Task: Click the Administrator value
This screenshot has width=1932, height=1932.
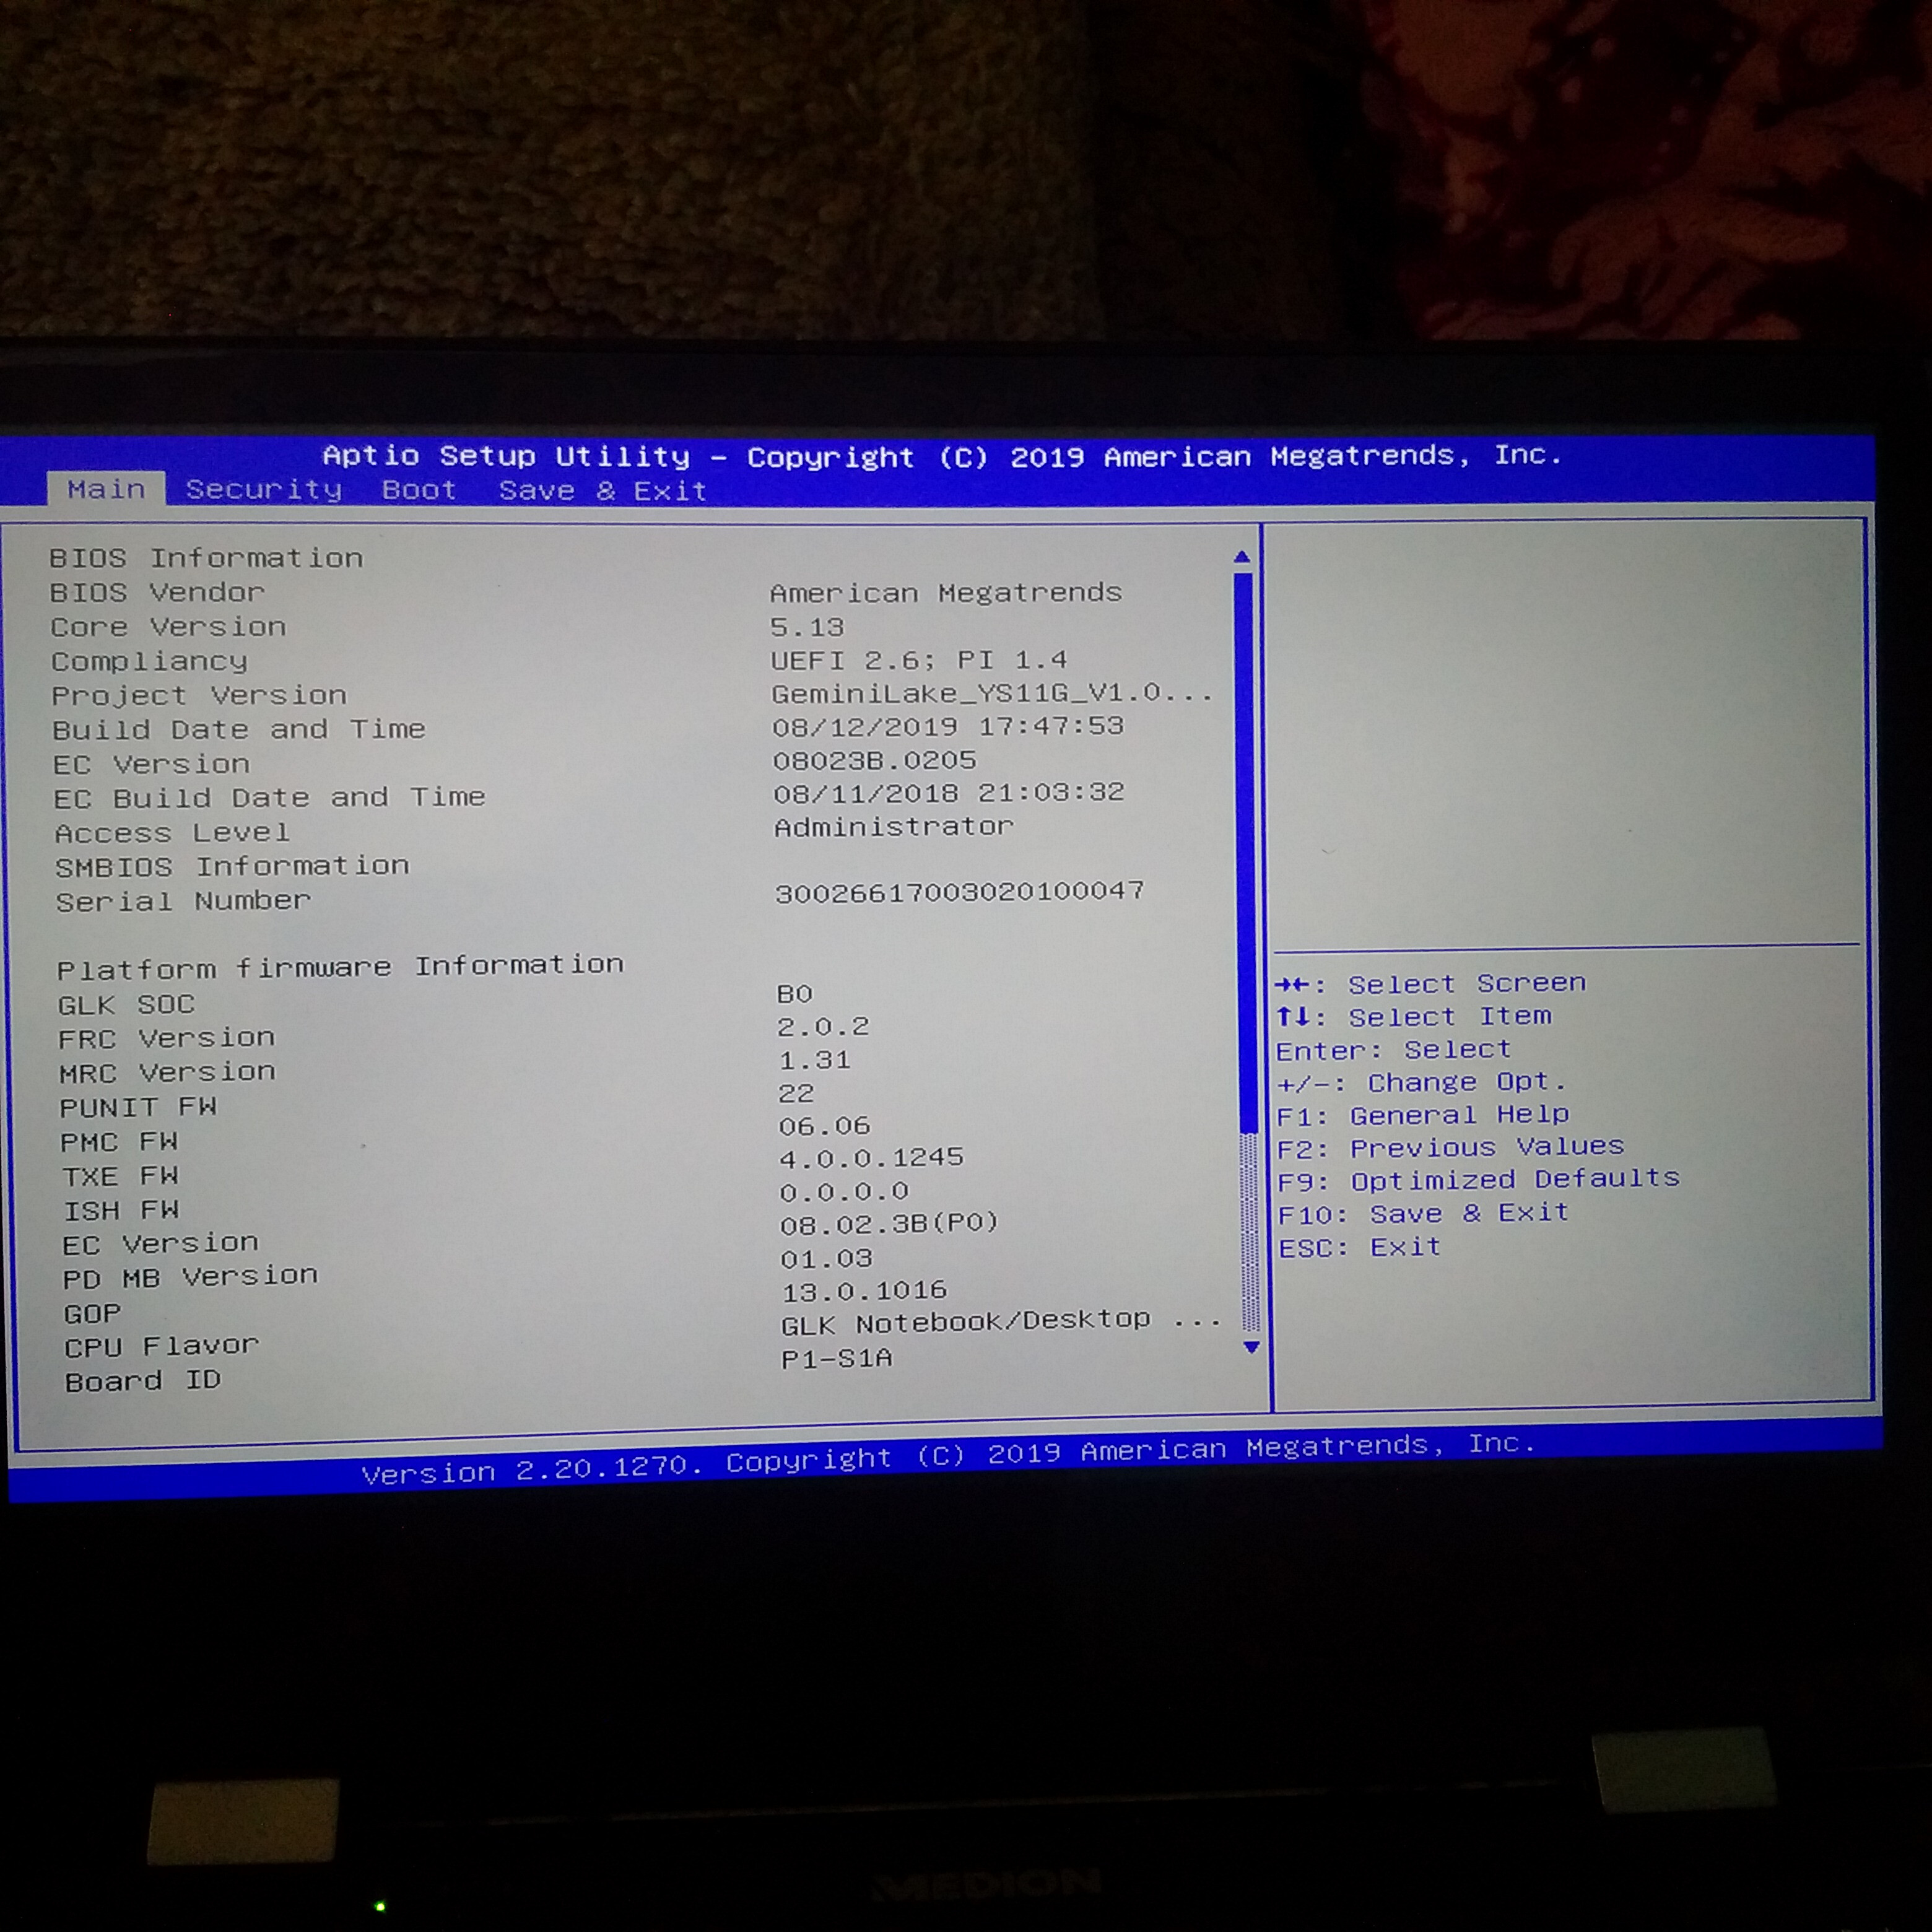Action: pyautogui.click(x=894, y=827)
